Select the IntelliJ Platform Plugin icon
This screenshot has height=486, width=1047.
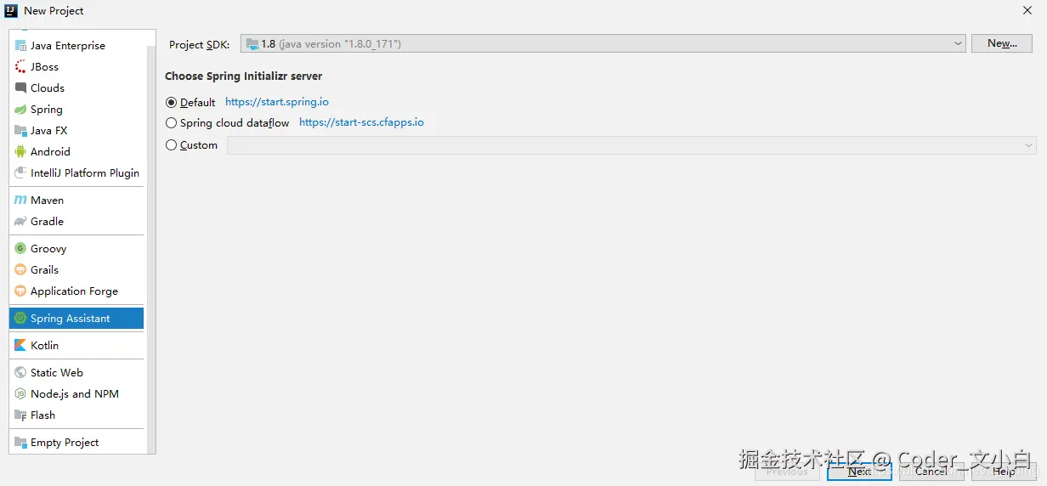20,172
